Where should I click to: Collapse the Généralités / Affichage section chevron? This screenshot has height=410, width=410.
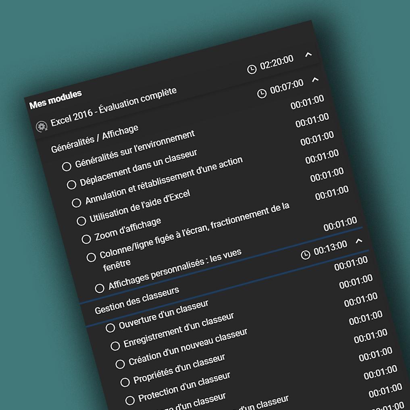[315, 79]
